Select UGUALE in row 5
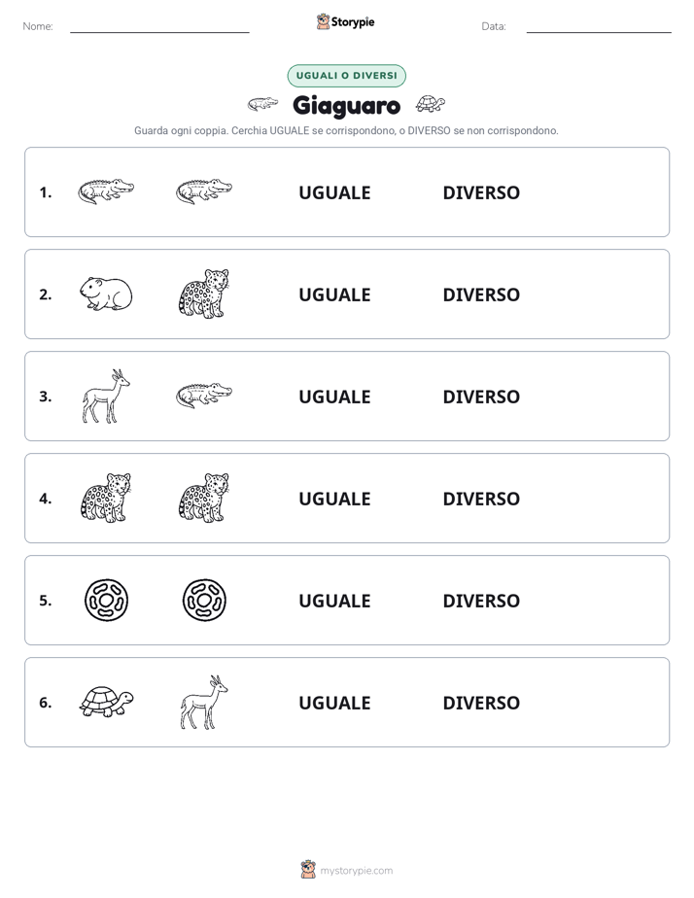Screen dimensions: 694x898 [335, 601]
